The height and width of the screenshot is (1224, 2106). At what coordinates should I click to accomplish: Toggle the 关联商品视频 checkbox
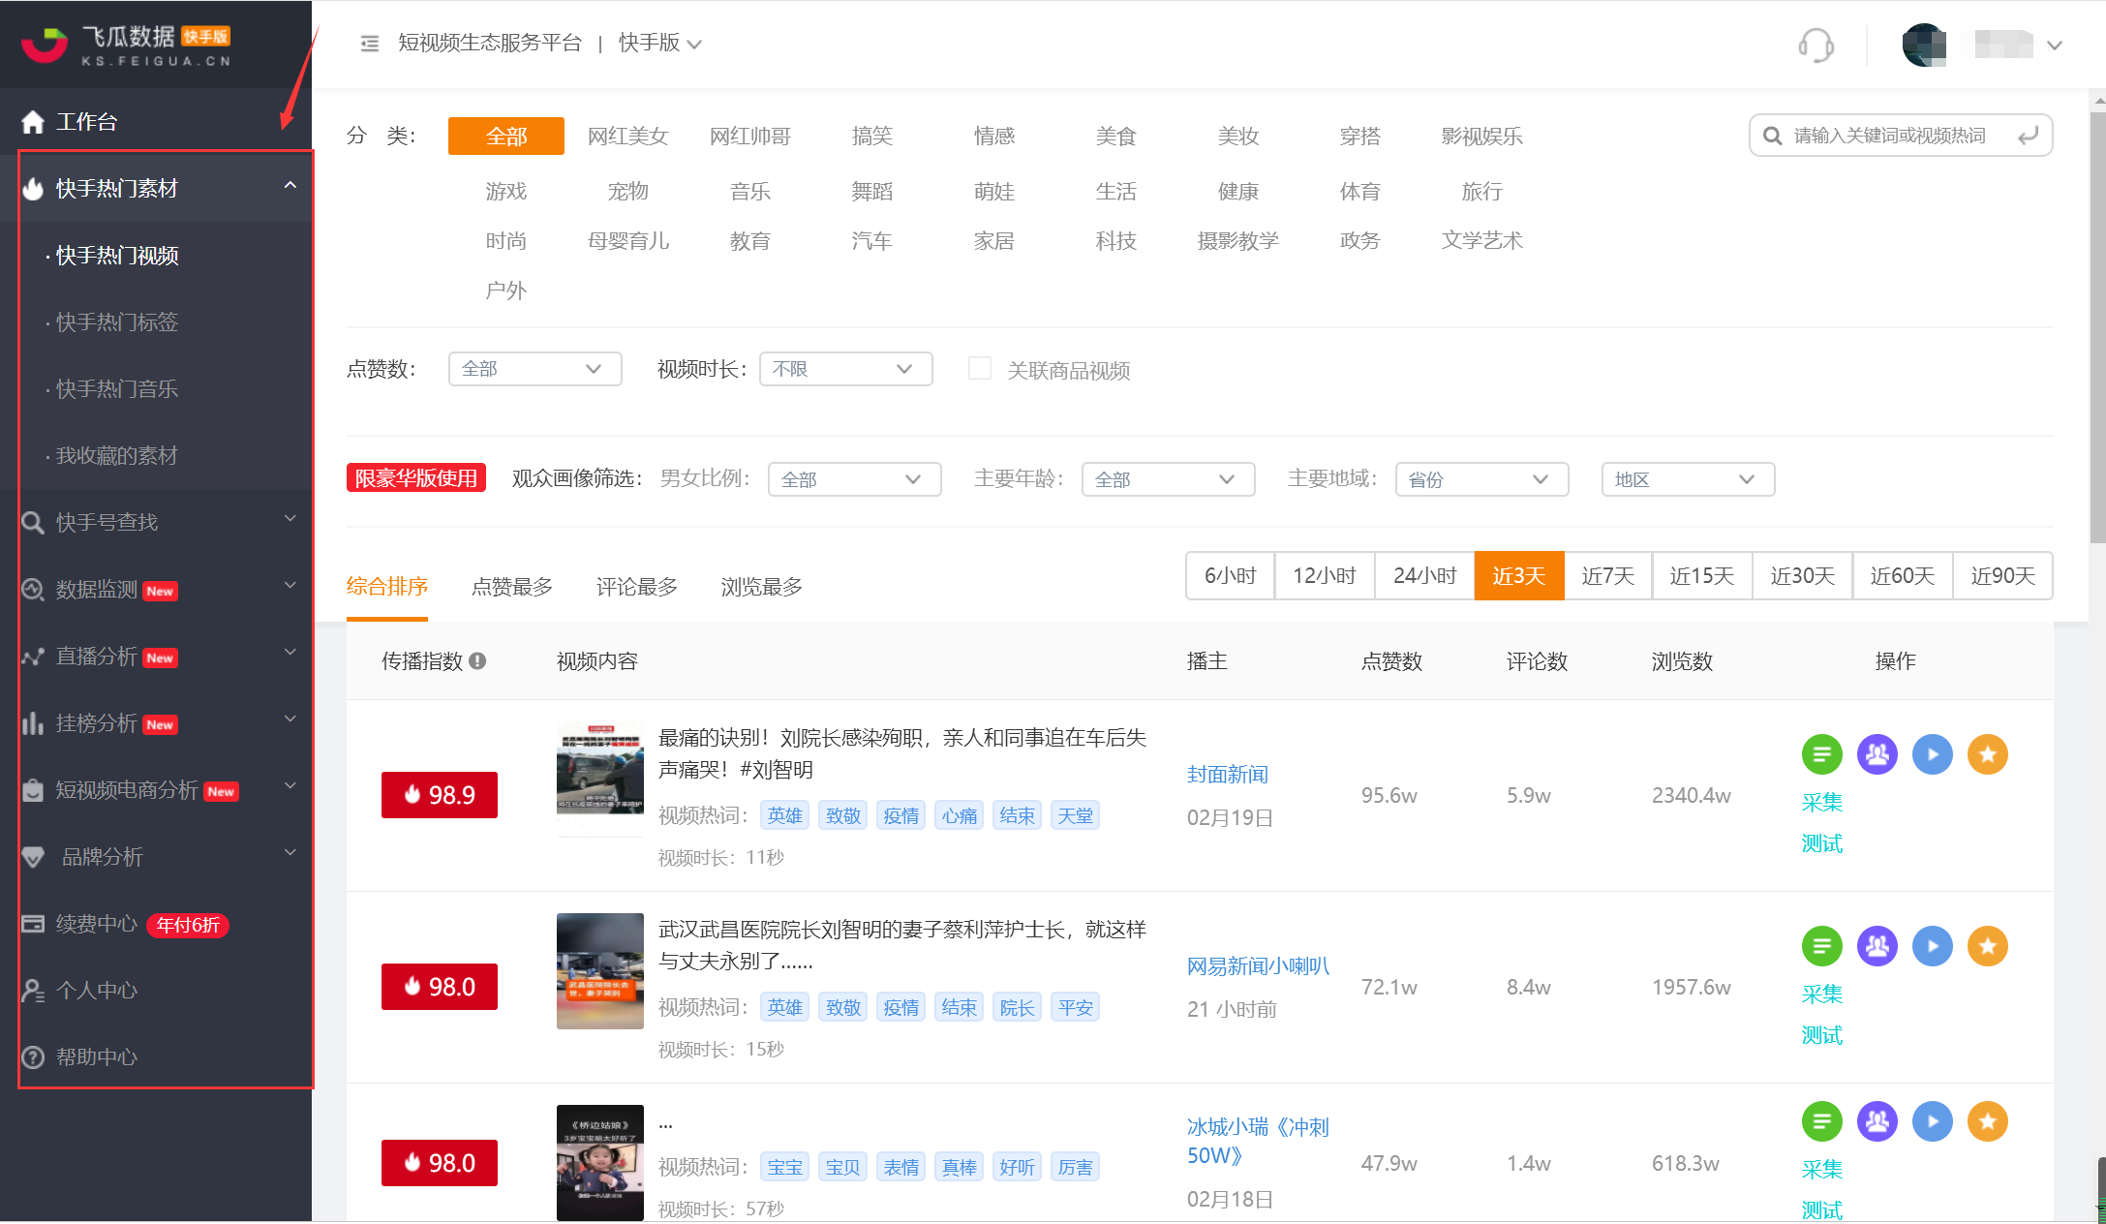(x=976, y=369)
